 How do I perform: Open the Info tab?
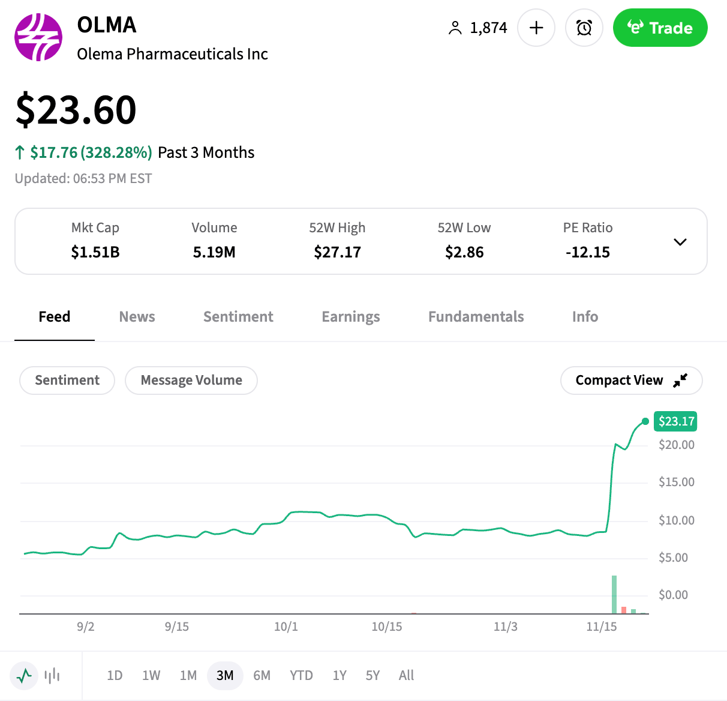click(x=585, y=317)
